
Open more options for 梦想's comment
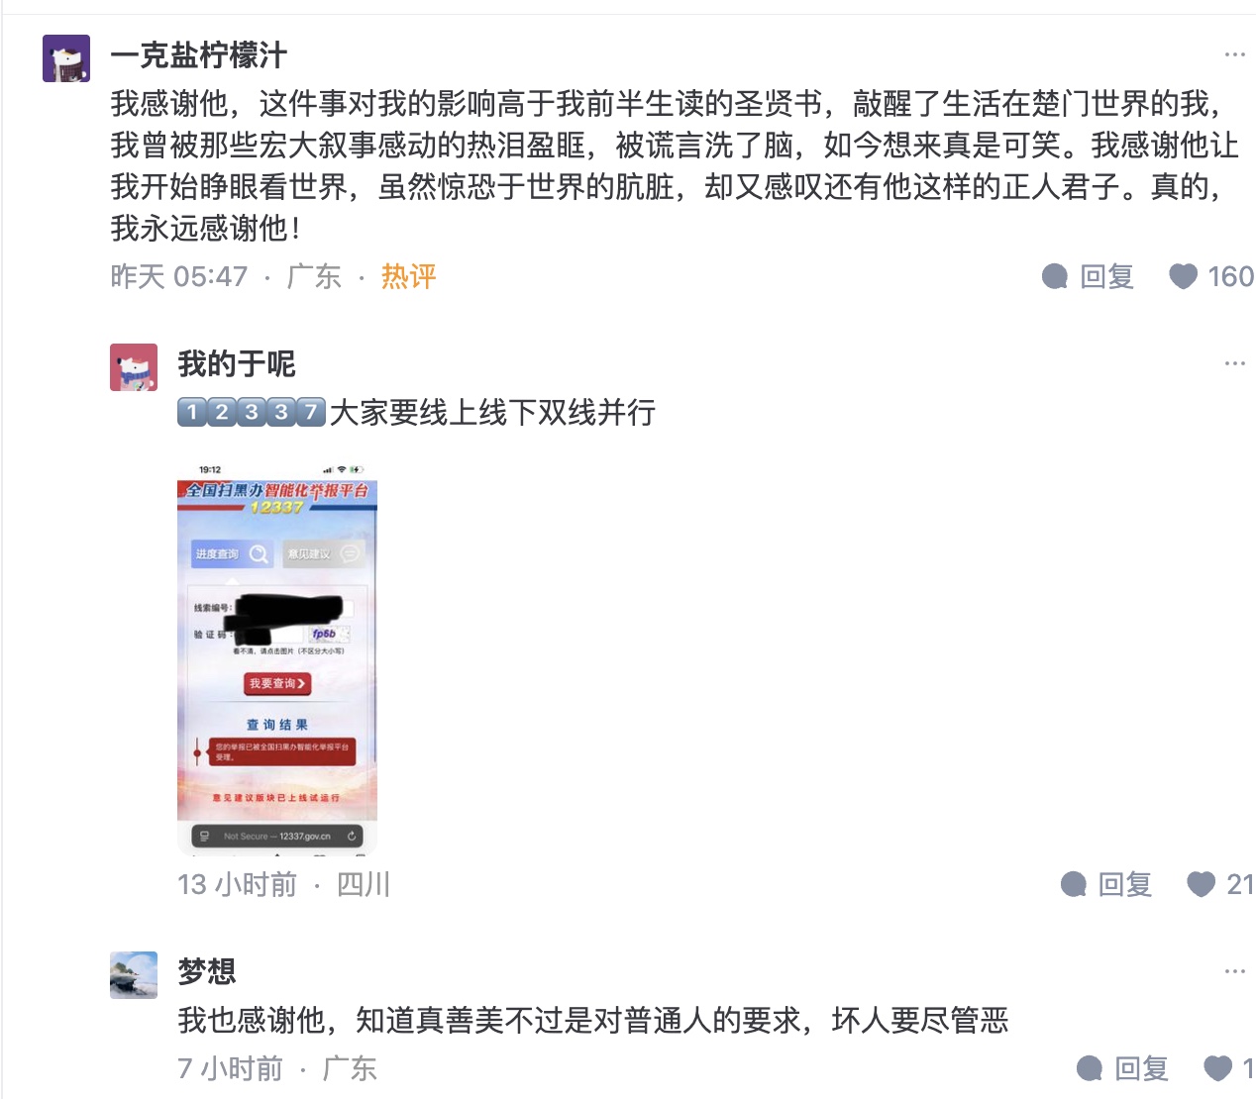click(x=1234, y=971)
